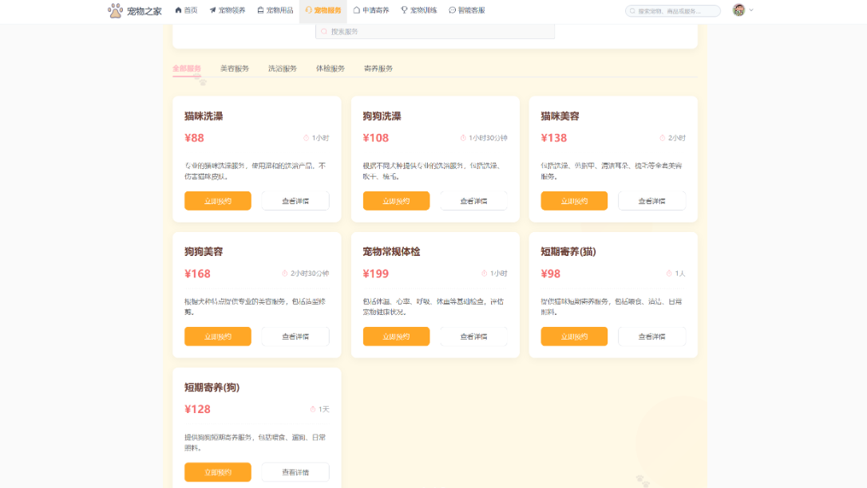867x488 pixels.
Task: Click the magnifier icon in global search
Action: [632, 11]
